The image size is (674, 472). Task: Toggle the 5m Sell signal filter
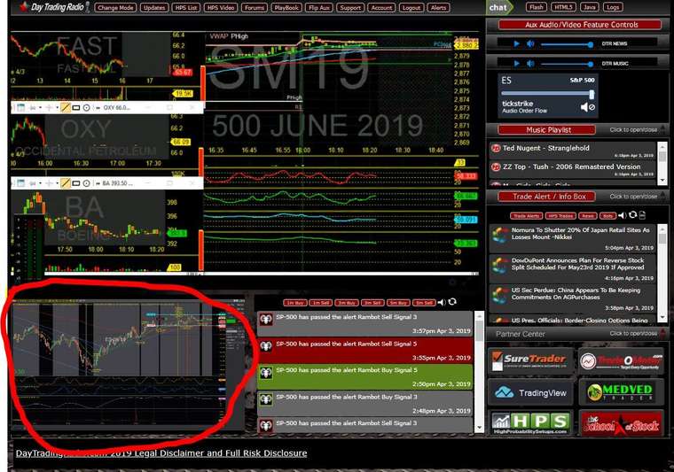(x=424, y=303)
